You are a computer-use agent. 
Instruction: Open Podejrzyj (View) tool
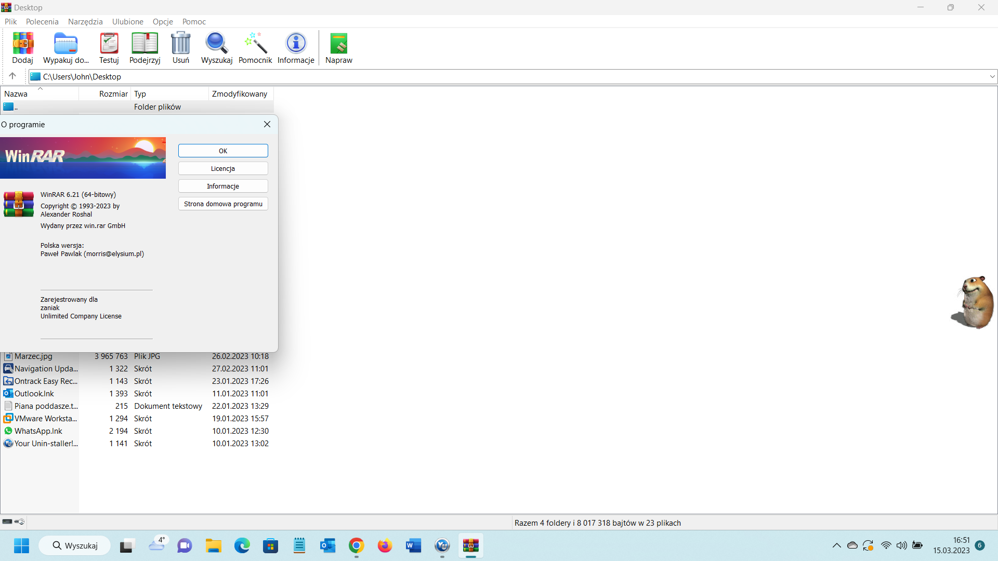point(145,48)
